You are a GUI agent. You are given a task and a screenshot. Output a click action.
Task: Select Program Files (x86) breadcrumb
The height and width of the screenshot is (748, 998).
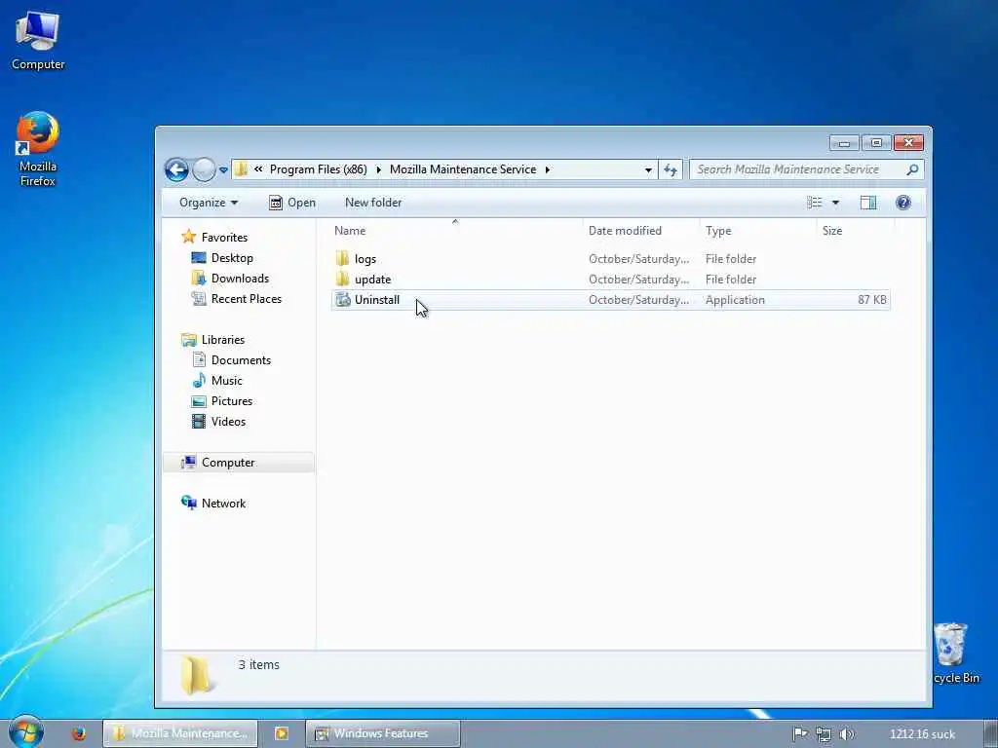[319, 169]
